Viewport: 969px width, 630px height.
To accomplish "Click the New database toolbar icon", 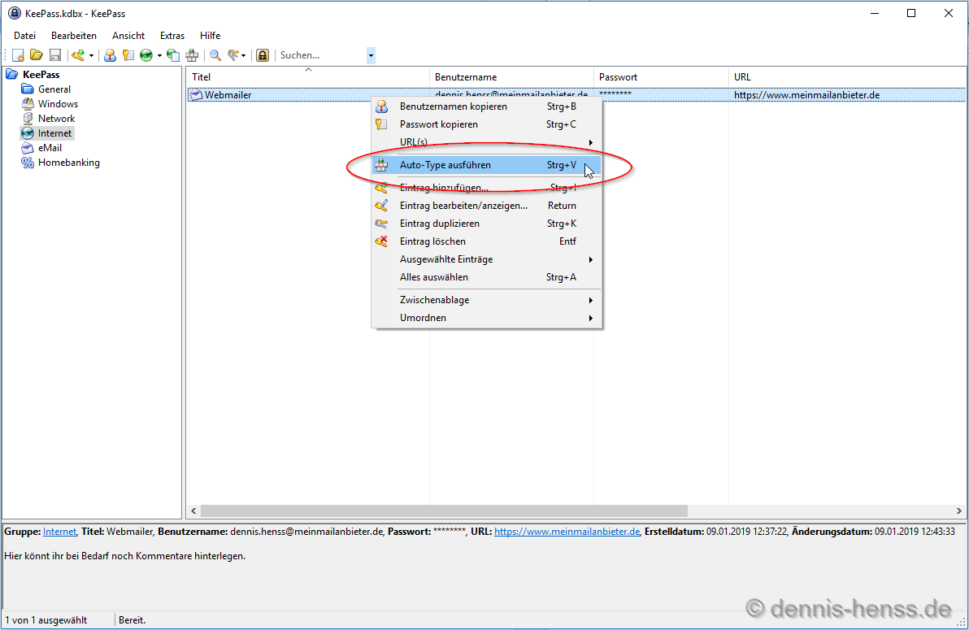I will pyautogui.click(x=18, y=55).
